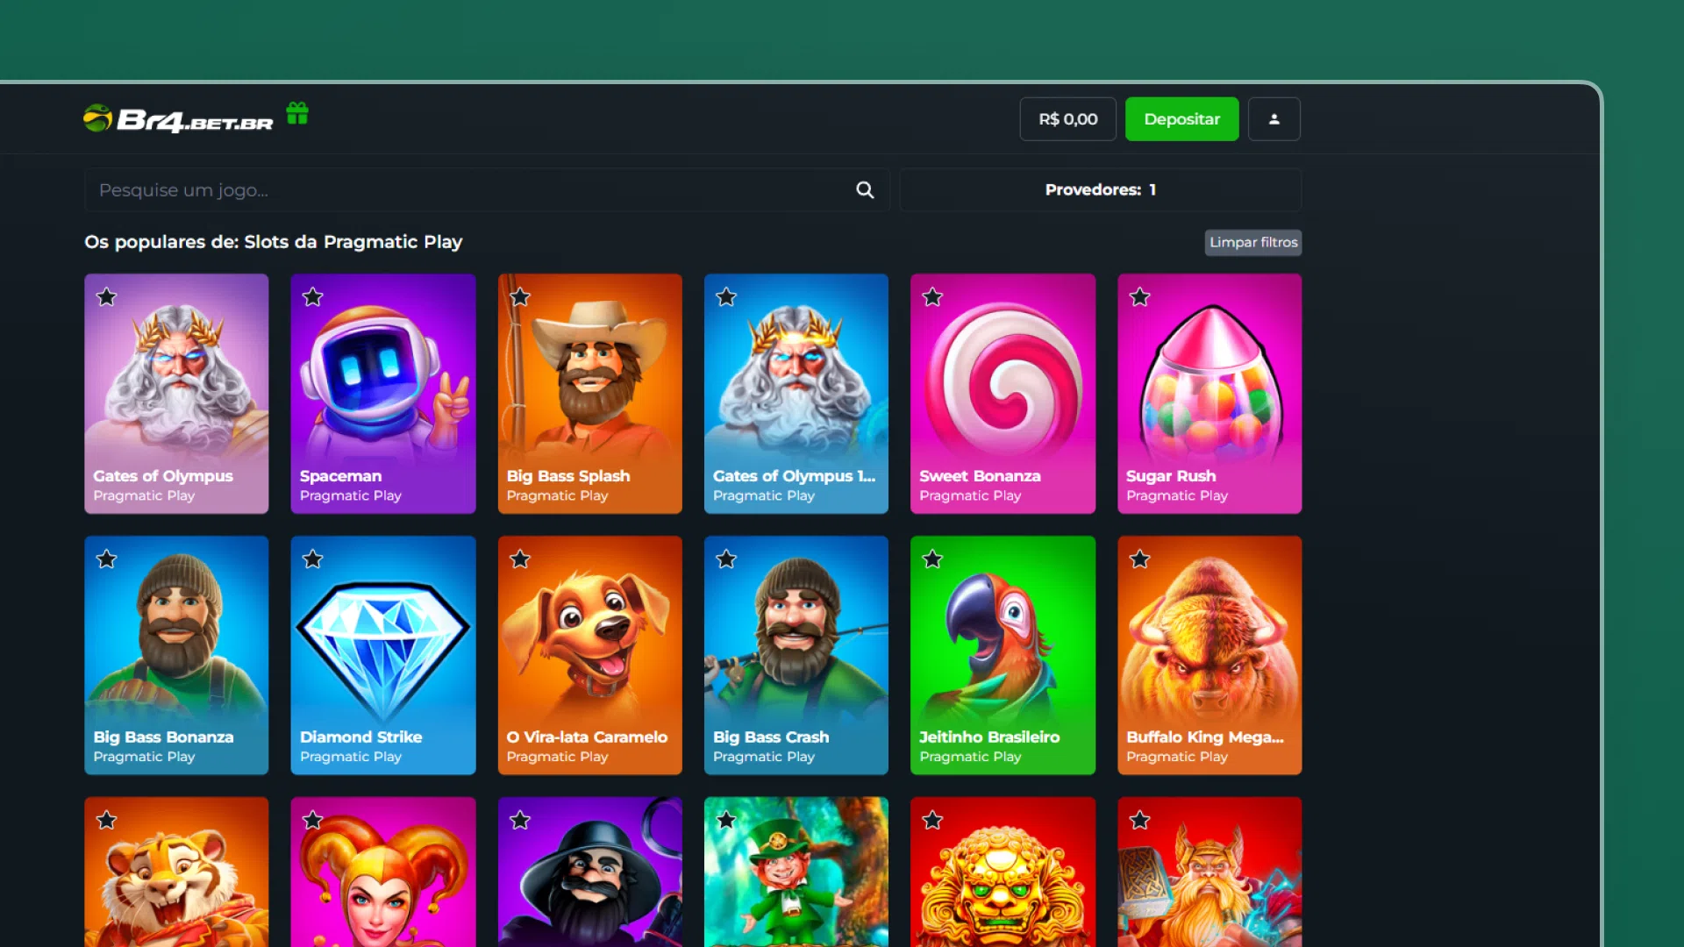Open Gates of Olympus 1... blue card
1684x947 pixels.
click(796, 394)
